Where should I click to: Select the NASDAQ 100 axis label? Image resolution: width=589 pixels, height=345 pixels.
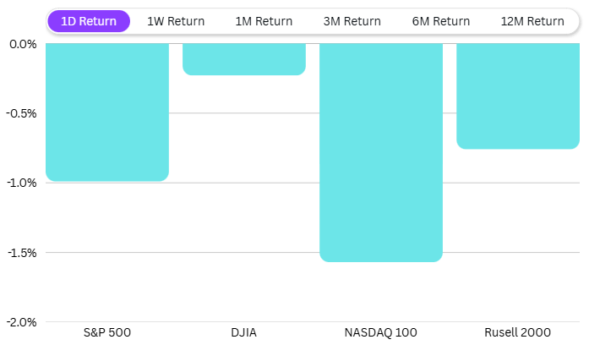click(x=381, y=331)
